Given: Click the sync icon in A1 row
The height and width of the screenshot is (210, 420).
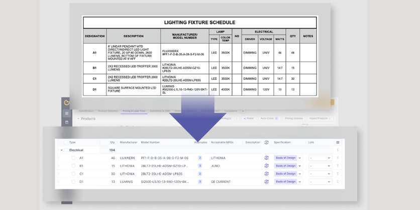Looking at the screenshot, I should point(266,158).
